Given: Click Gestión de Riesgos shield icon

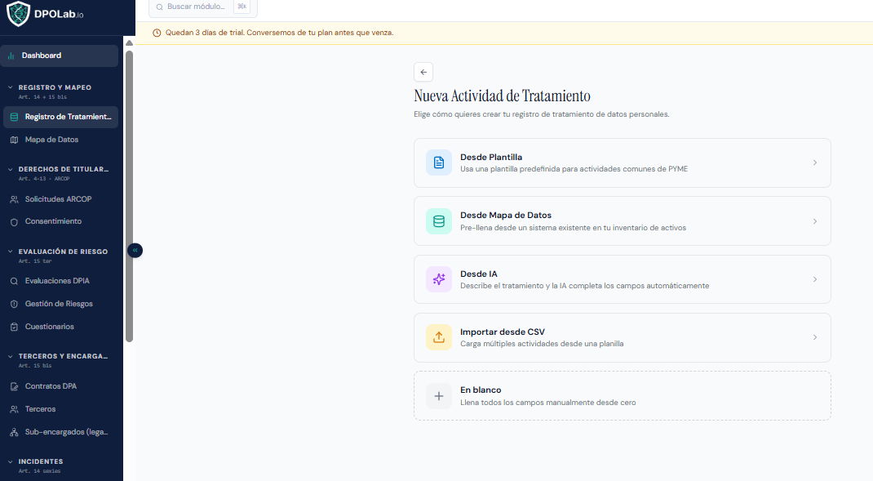Looking at the screenshot, I should [14, 304].
